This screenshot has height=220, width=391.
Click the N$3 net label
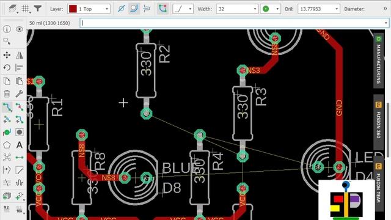point(254,70)
